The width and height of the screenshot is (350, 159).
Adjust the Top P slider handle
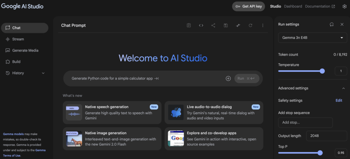[x=320, y=153]
